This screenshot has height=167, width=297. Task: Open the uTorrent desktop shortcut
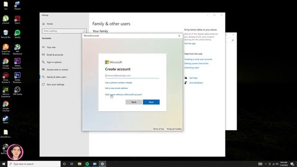coord(6,19)
